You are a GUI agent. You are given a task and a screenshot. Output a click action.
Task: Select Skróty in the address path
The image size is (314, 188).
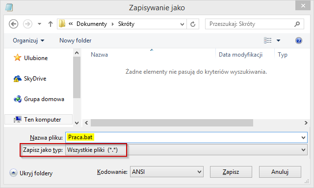(126, 24)
